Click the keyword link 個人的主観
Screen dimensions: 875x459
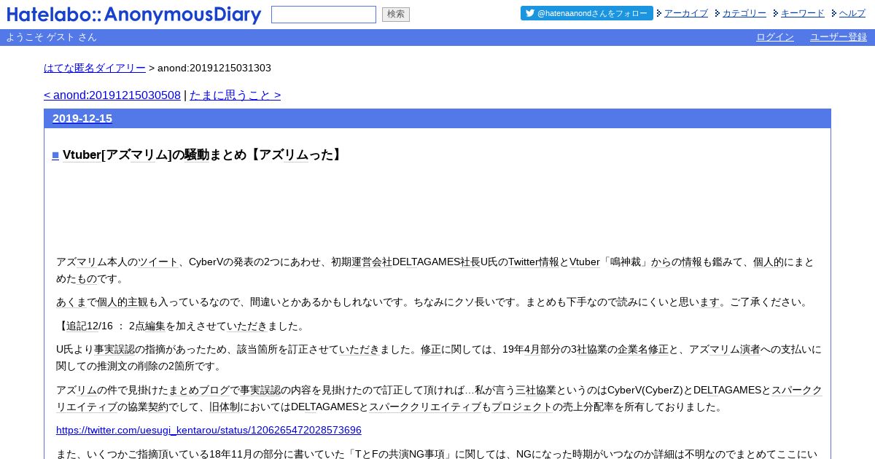pos(122,302)
